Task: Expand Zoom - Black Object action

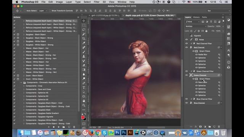Action: [x=24, y=76]
